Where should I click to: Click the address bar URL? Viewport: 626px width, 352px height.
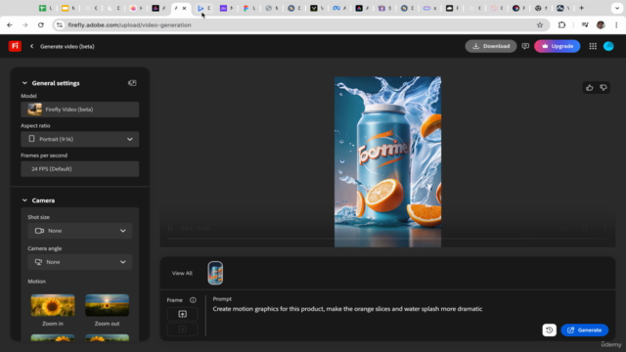tap(129, 24)
